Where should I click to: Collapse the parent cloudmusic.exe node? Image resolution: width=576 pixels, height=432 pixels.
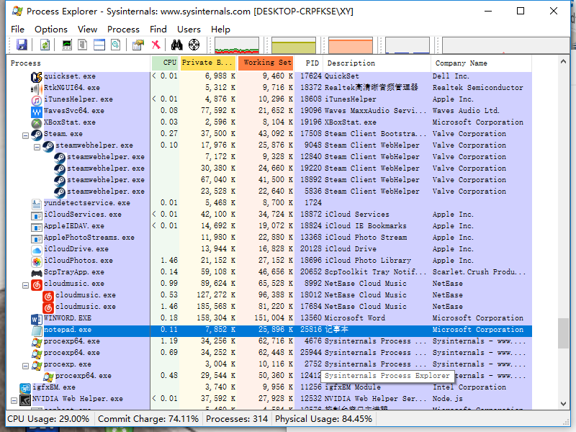click(25, 285)
